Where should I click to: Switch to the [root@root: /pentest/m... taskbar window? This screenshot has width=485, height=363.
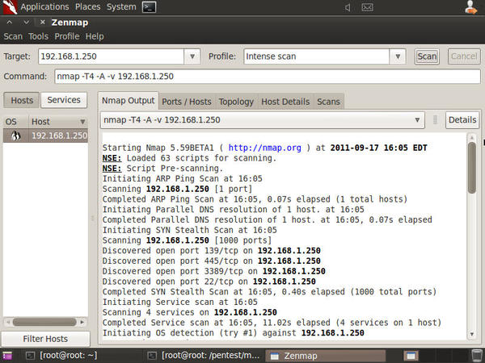click(x=205, y=356)
